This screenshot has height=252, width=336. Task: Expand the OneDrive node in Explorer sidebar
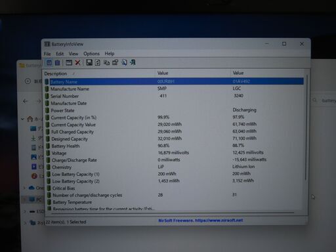click(x=24, y=188)
